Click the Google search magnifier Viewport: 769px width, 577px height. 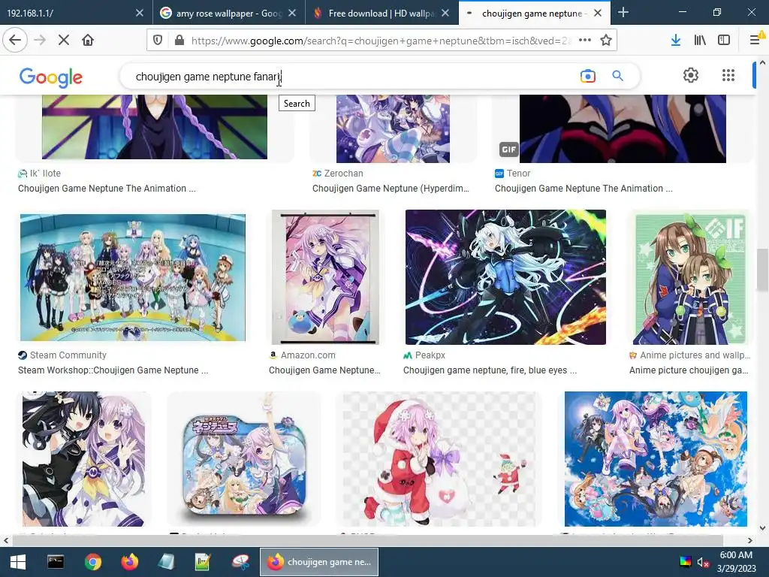tap(617, 76)
